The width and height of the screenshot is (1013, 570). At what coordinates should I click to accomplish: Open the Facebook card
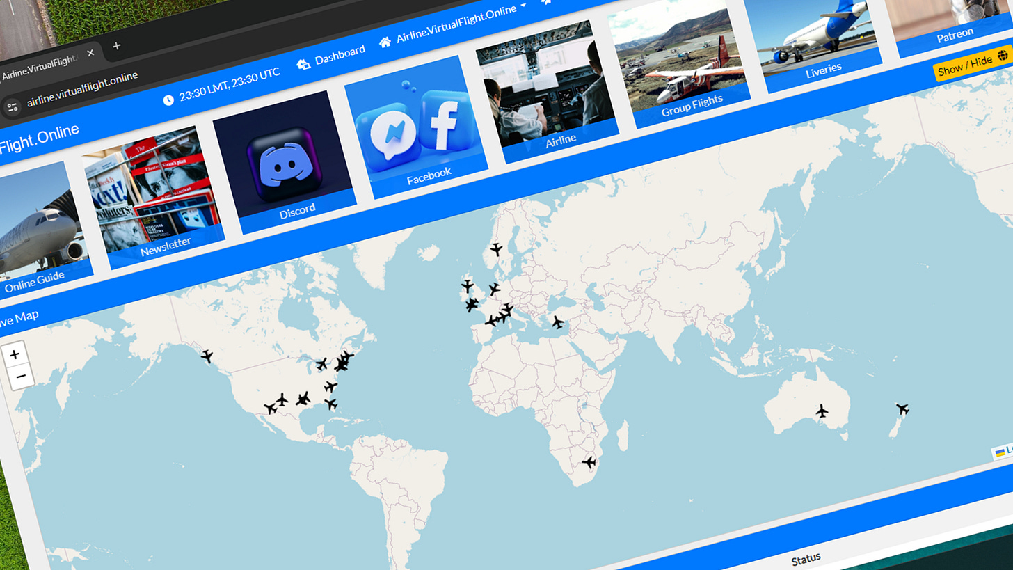coord(416,127)
